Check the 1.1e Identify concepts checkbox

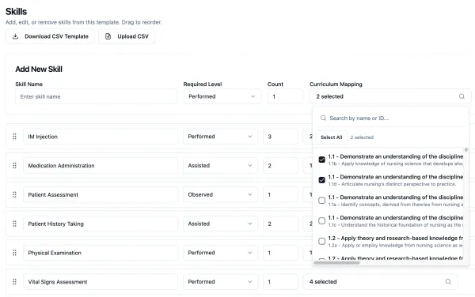(x=321, y=200)
